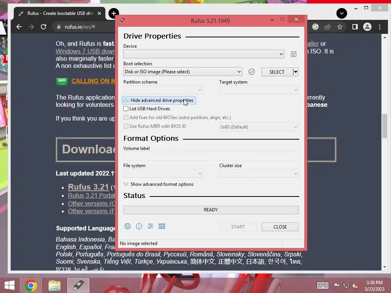
Task: Open Chrome tab search dropdown
Action: tap(342, 13)
